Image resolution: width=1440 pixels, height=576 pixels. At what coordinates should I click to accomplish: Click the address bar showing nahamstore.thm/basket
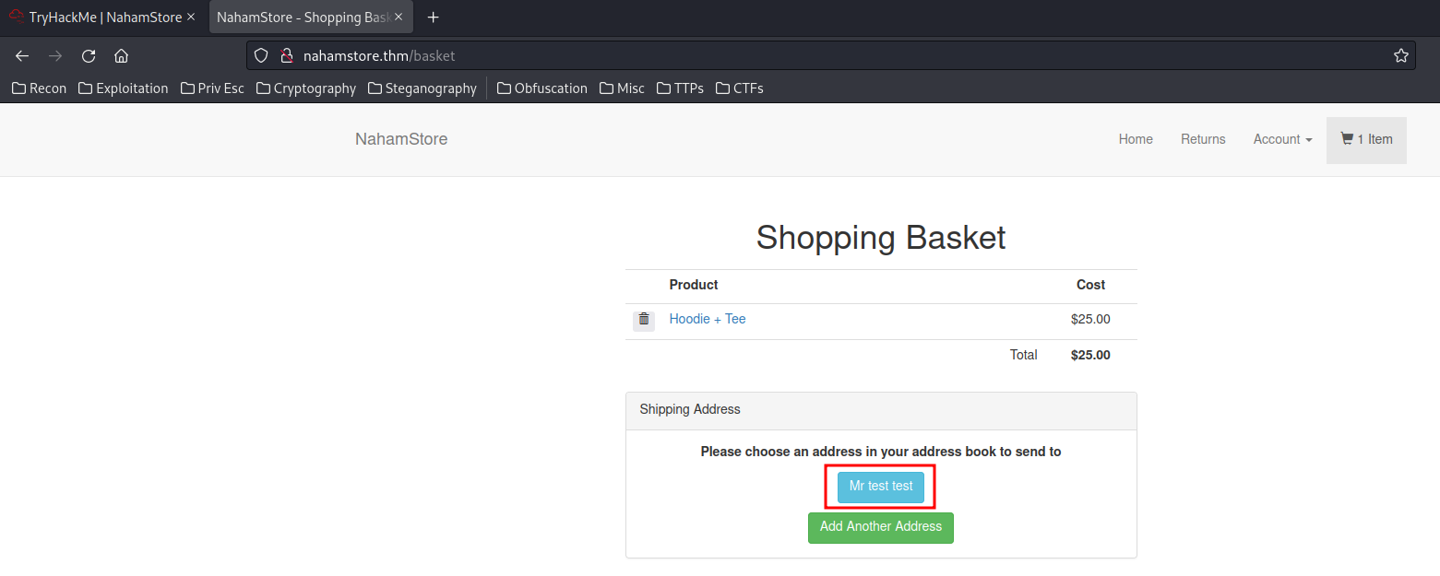(x=830, y=56)
